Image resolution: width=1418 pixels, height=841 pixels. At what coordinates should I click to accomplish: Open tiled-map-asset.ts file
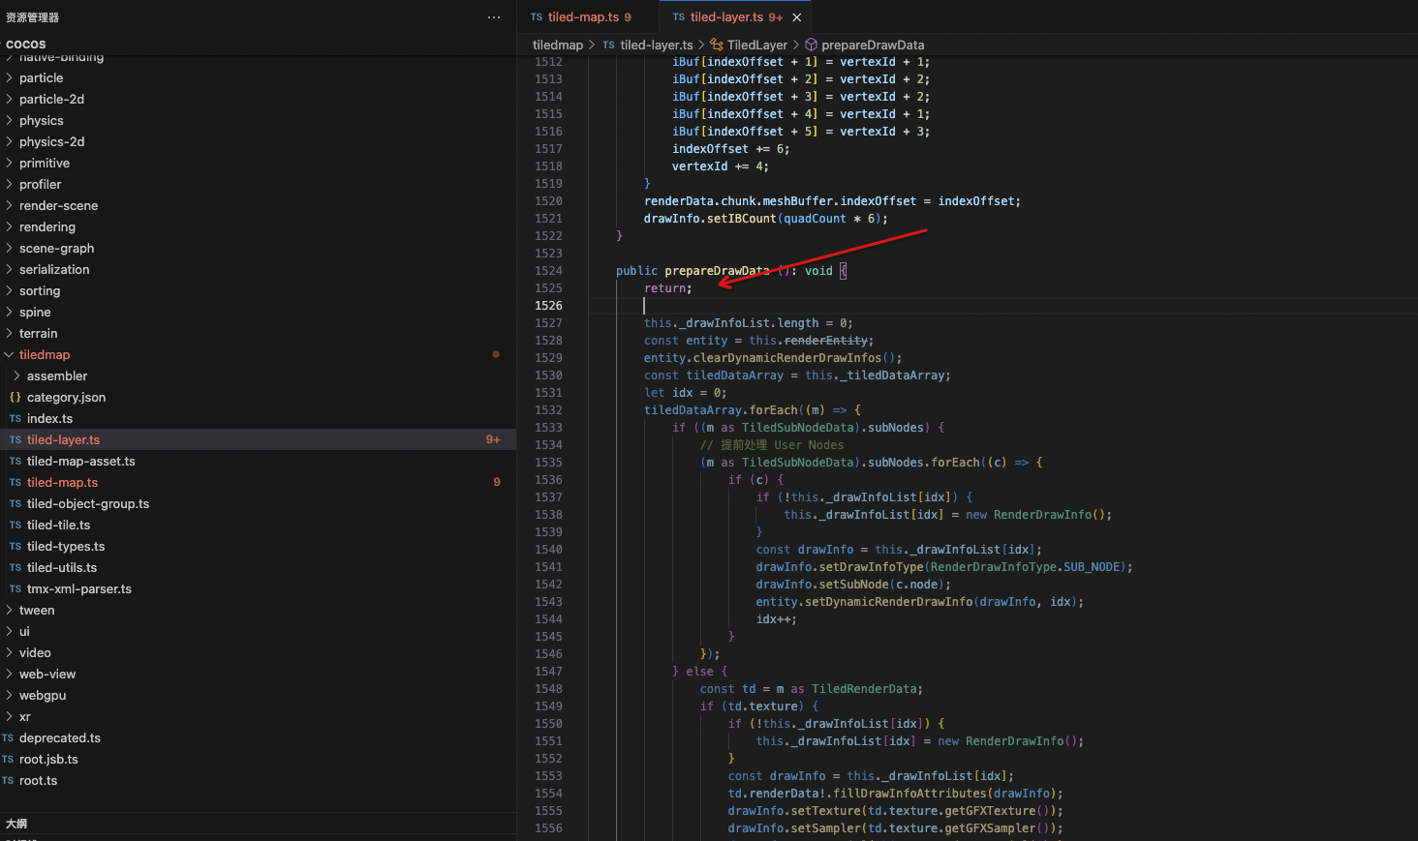pyautogui.click(x=258, y=462)
